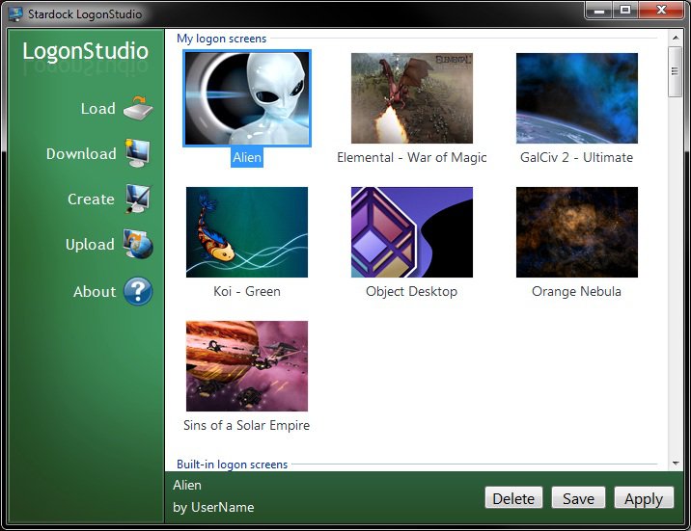Delete the selected logon screen

513,498
